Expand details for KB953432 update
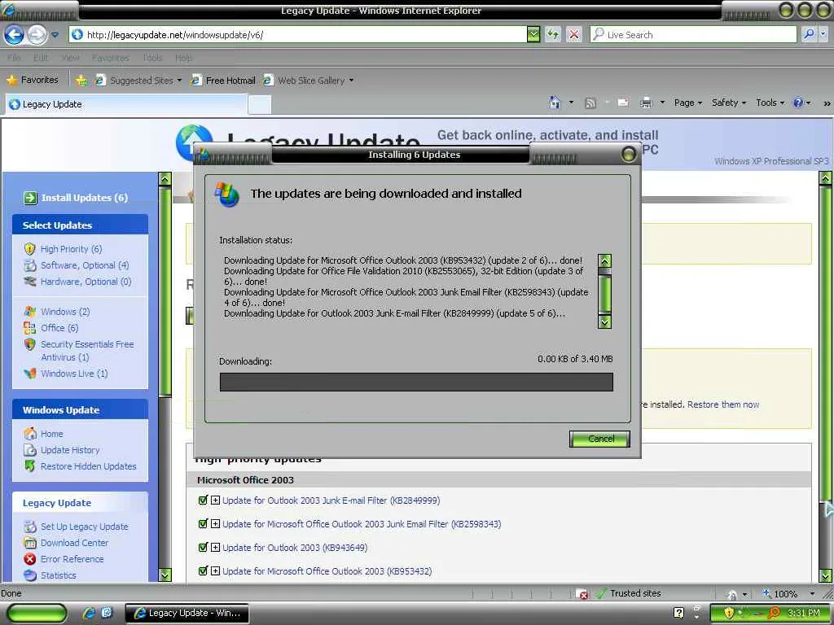Screen dimensions: 834x625 pyautogui.click(x=215, y=570)
